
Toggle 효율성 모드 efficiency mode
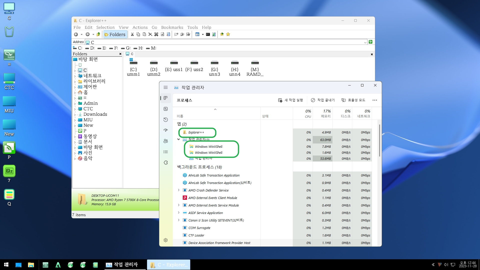[353, 100]
